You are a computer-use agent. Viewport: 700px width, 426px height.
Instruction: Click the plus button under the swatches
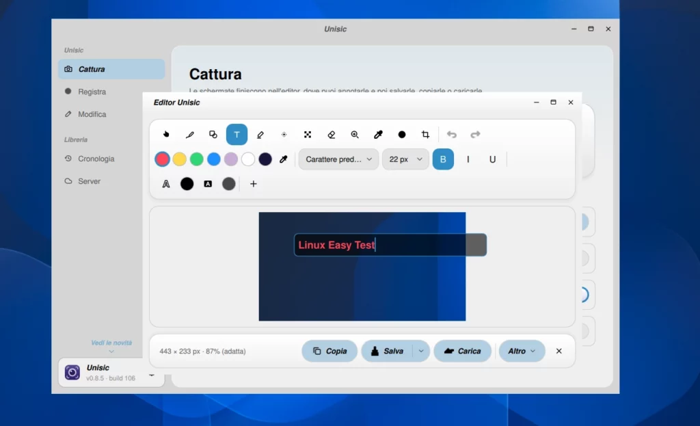click(253, 183)
